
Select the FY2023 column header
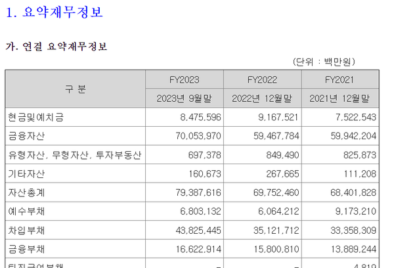[x=184, y=79]
